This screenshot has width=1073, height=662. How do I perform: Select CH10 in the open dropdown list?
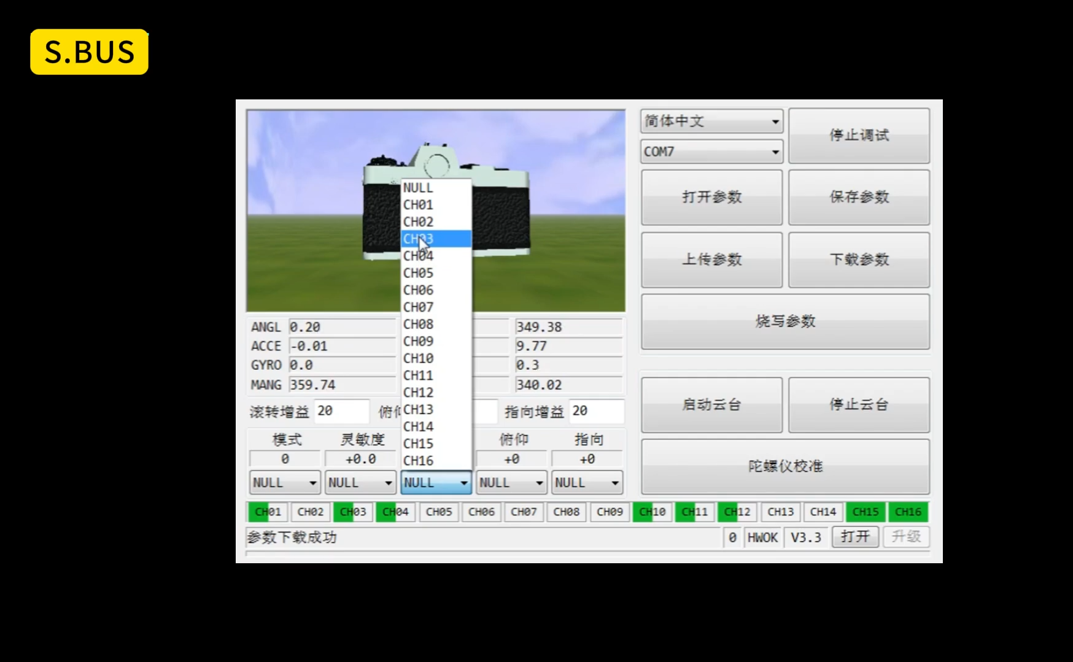click(436, 358)
